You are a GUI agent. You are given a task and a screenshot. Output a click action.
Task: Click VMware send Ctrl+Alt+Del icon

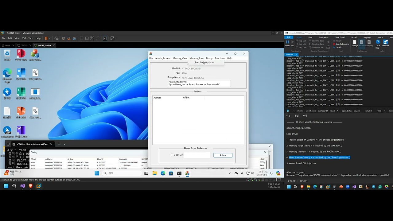point(56,38)
